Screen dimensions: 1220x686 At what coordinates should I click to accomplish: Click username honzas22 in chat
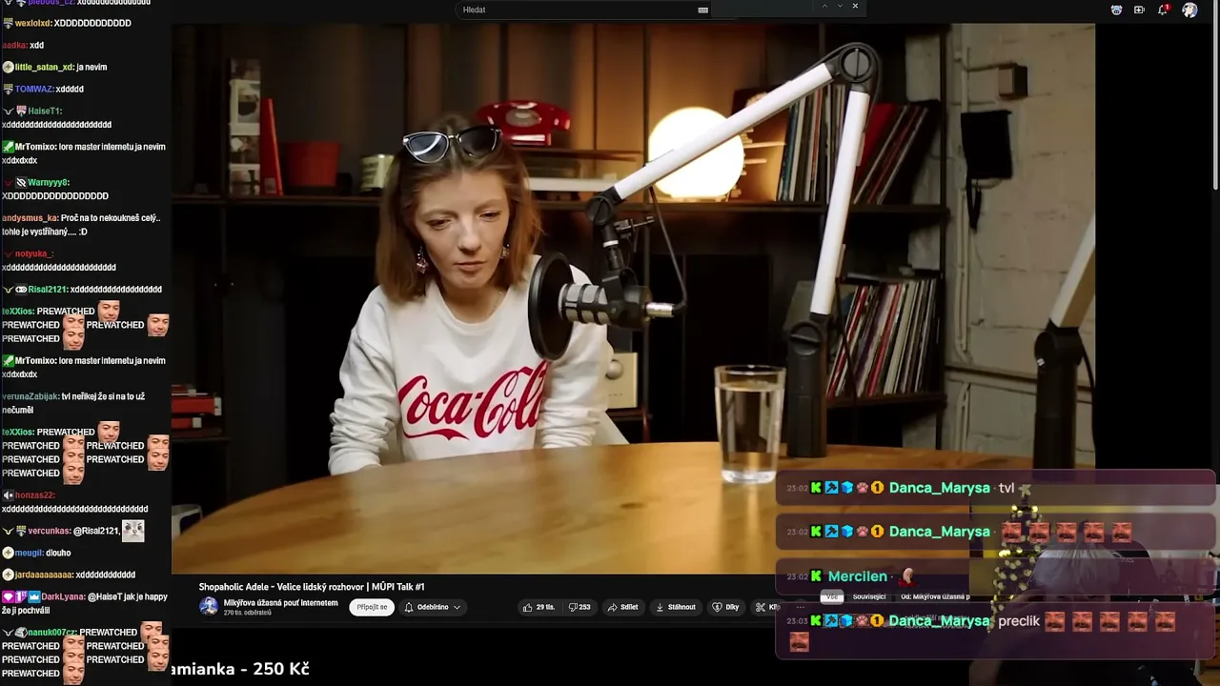coord(35,495)
